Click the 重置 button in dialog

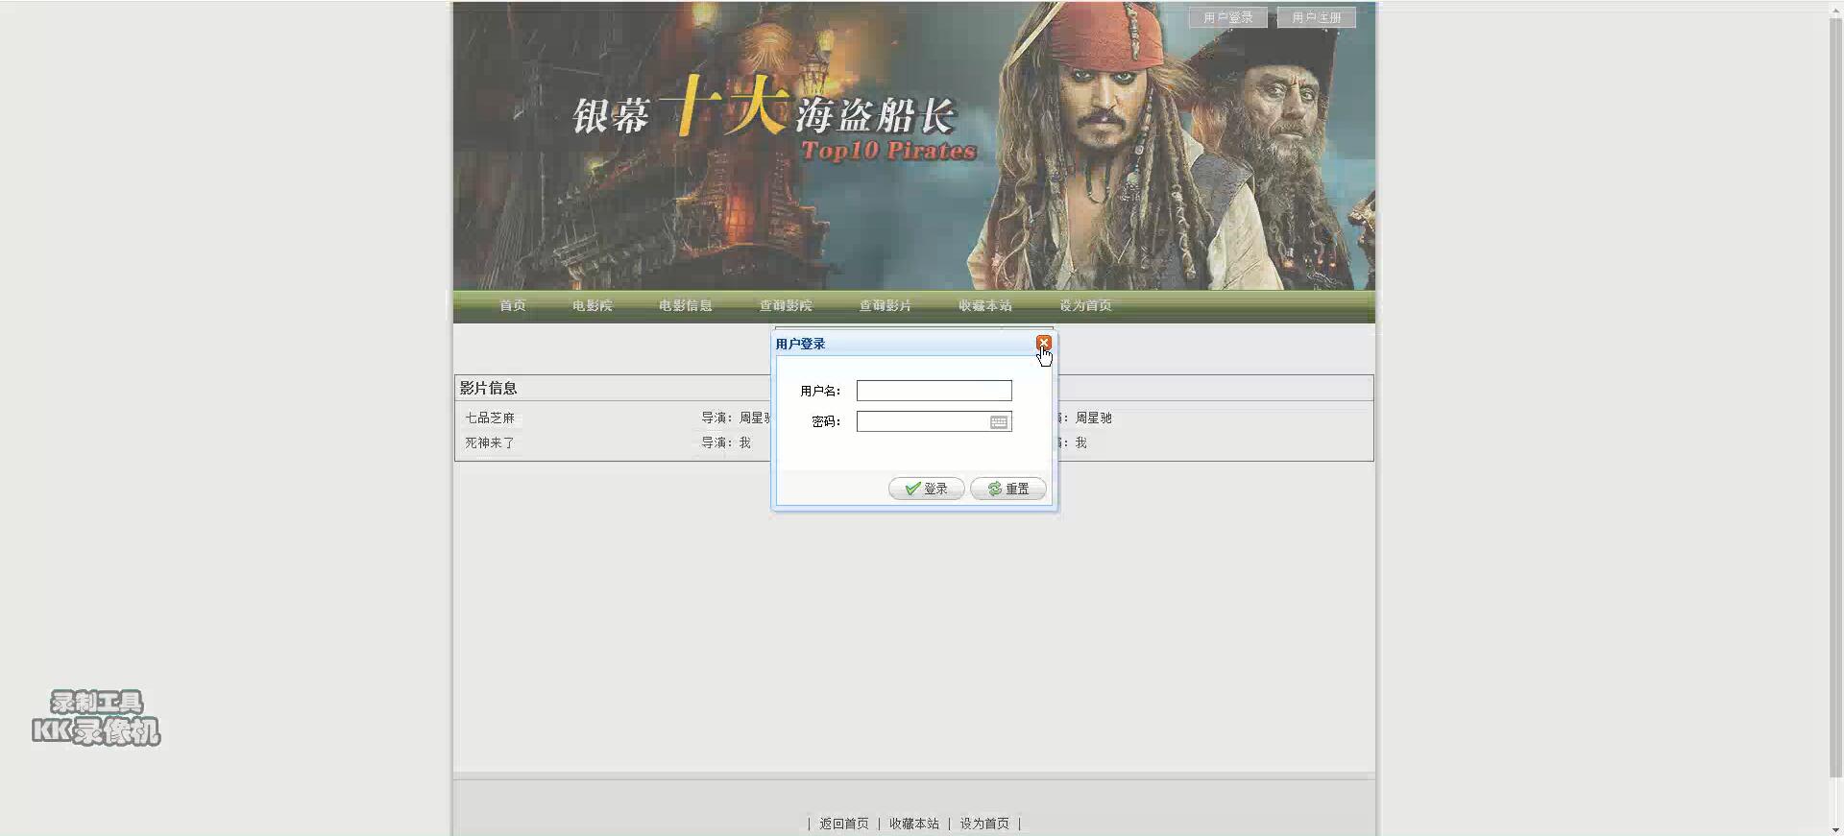coord(1007,489)
